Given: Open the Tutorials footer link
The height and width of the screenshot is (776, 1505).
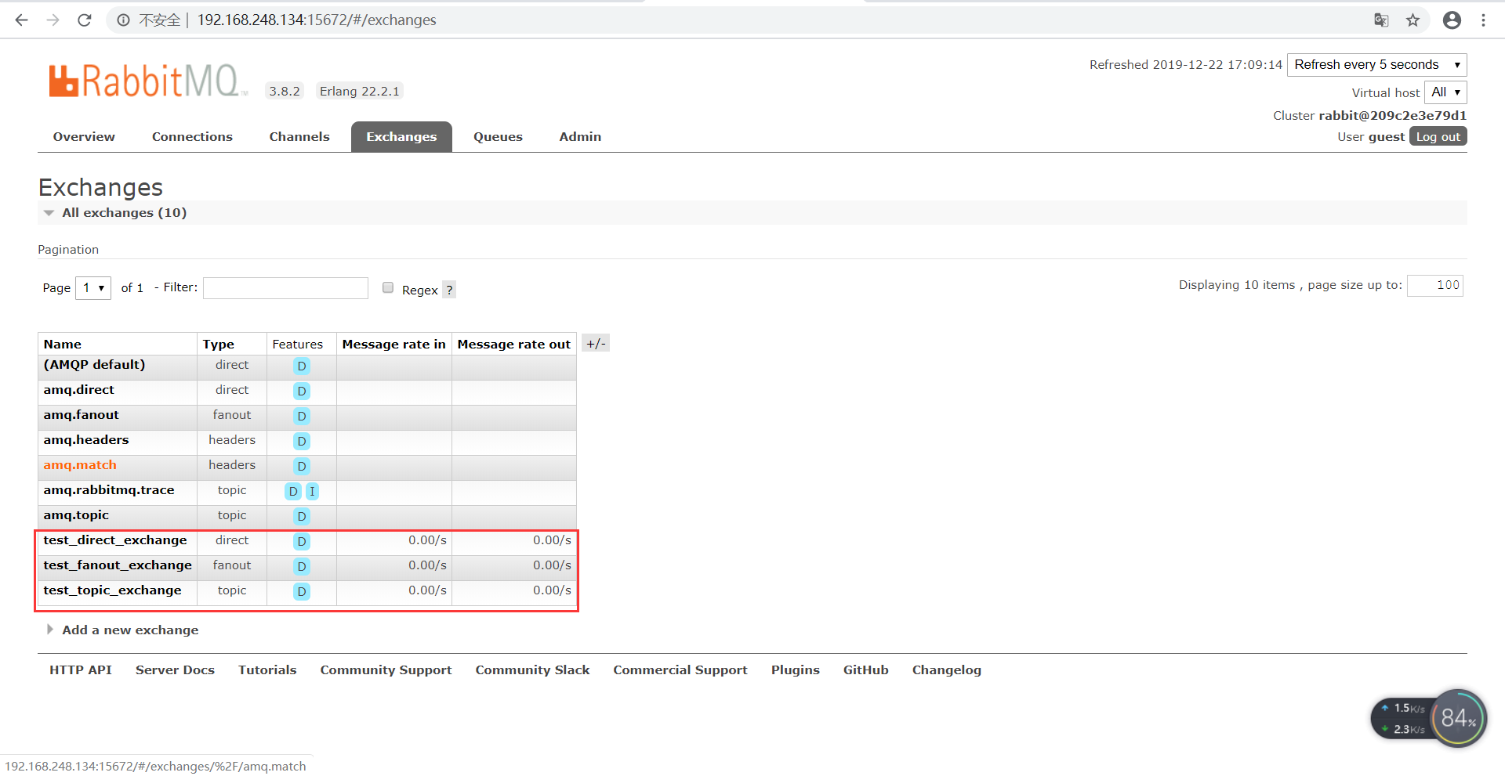Looking at the screenshot, I should [267, 670].
